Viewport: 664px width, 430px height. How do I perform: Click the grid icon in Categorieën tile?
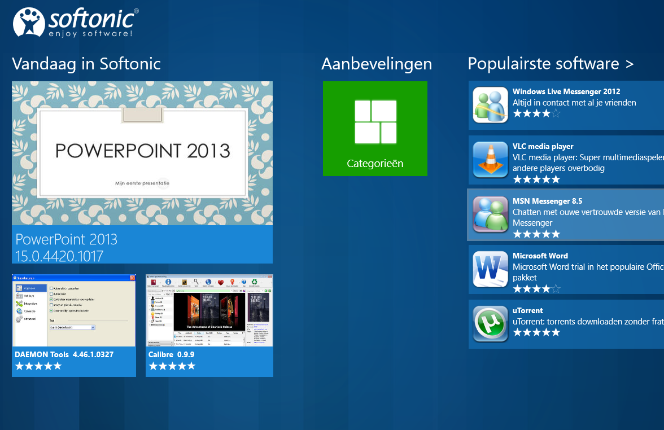375,122
